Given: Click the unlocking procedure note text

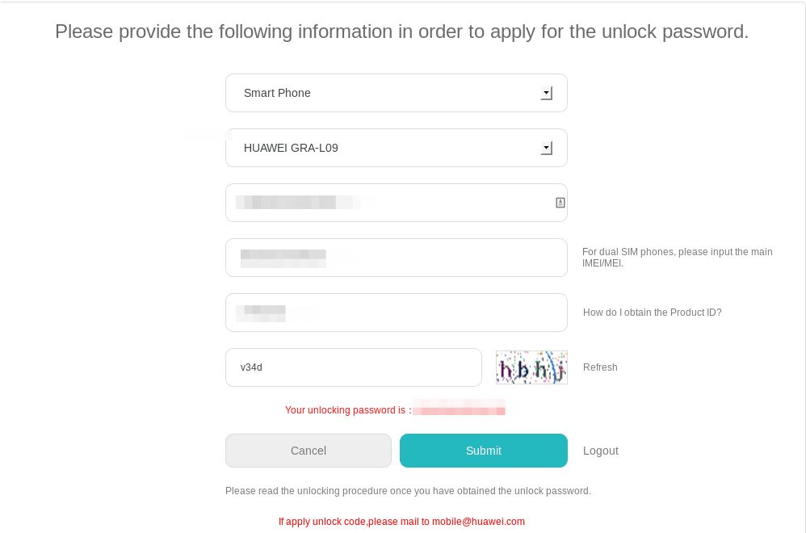Looking at the screenshot, I should [x=408, y=491].
